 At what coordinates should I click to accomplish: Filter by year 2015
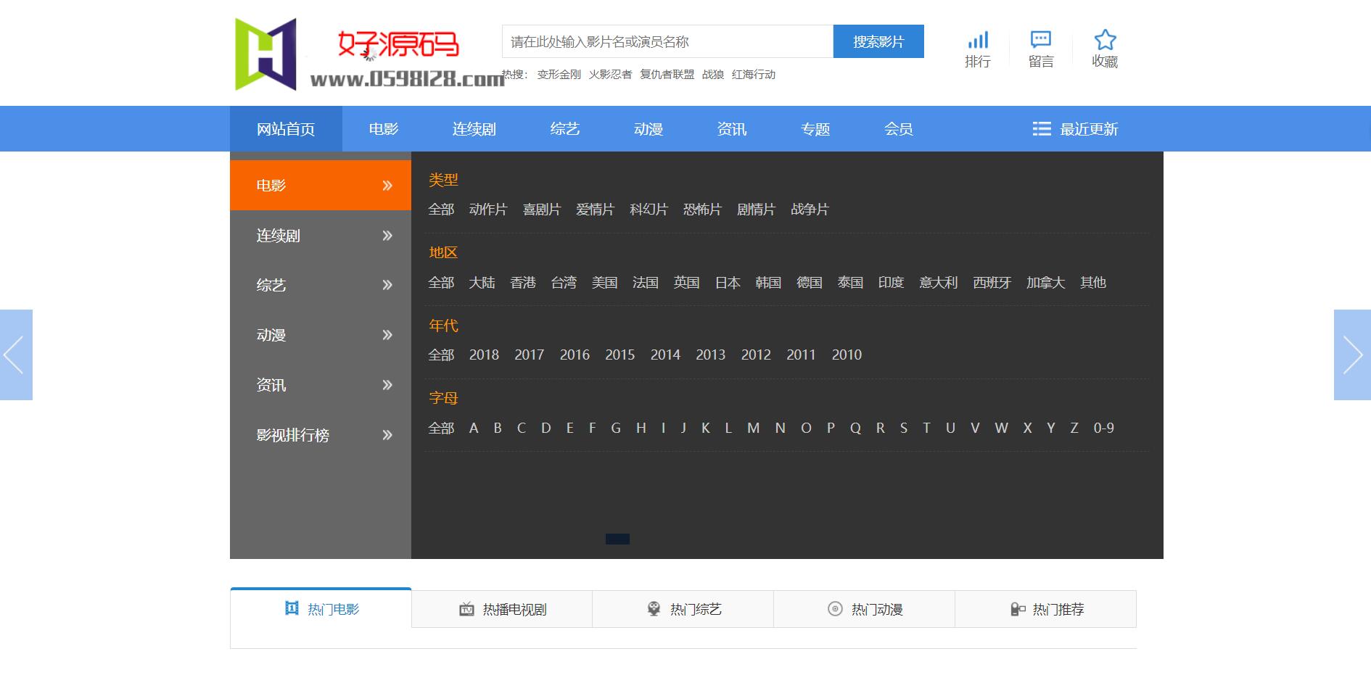pyautogui.click(x=620, y=355)
